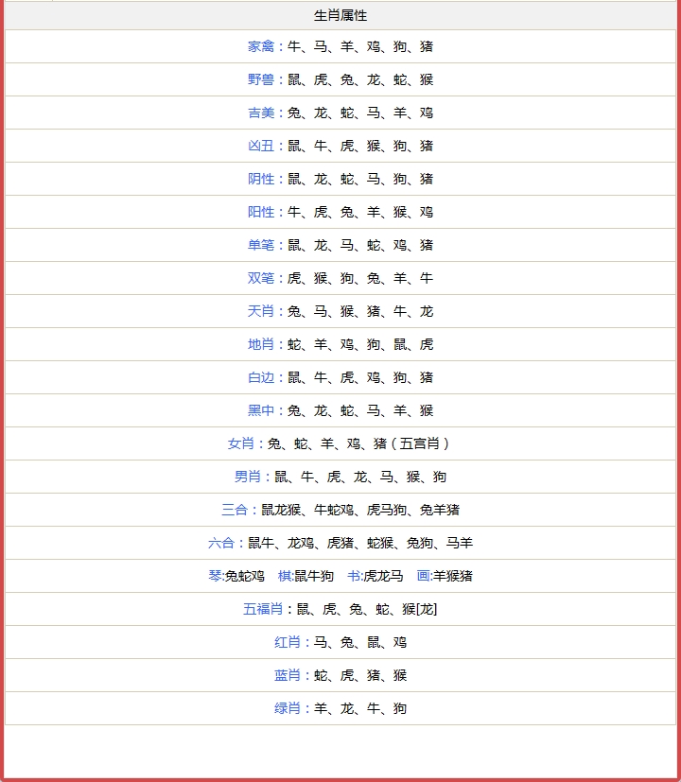This screenshot has height=782, width=681.
Task: Select the 单笔 label
Action: click(x=261, y=245)
